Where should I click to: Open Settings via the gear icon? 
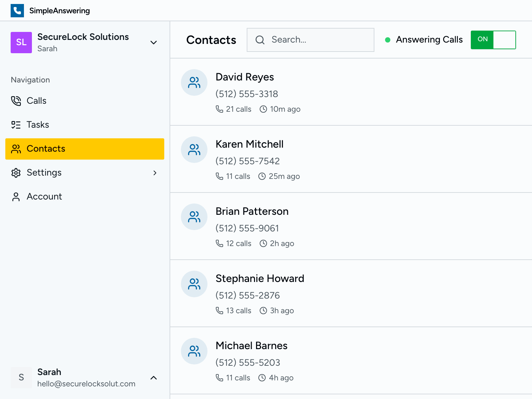click(x=16, y=173)
